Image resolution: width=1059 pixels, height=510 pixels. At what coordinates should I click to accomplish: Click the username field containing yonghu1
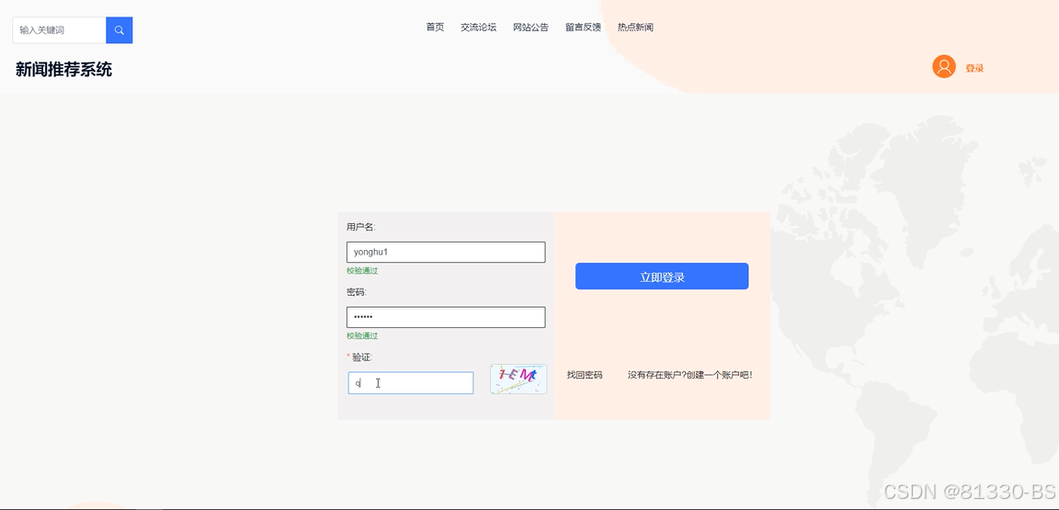coord(446,252)
